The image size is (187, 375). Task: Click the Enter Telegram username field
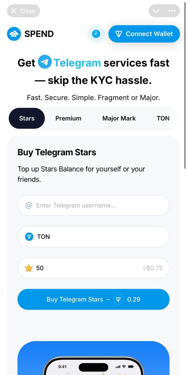[93, 205]
